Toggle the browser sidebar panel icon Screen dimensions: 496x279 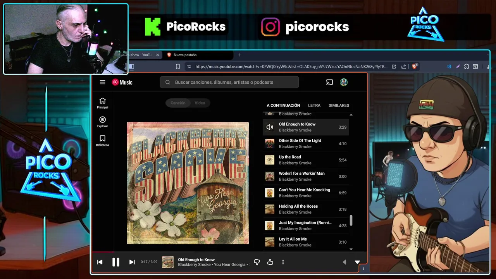[x=131, y=67]
